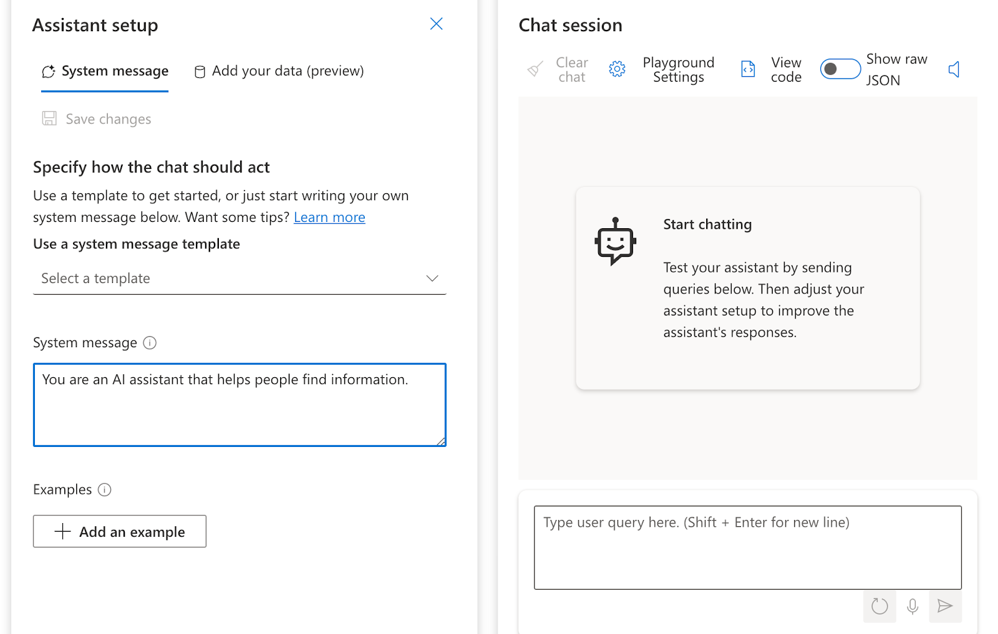998x634 pixels.
Task: Switch to the System message tab
Action: point(104,71)
